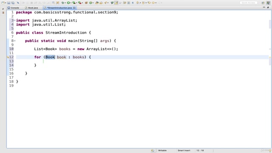Click the Previous Annotation icon

pyautogui.click(x=143, y=3)
